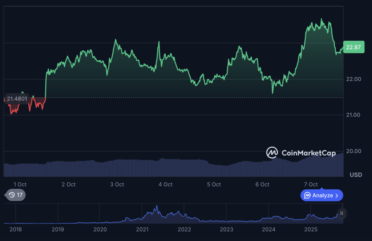Grab the range handle with pause-style bars

click(341, 213)
